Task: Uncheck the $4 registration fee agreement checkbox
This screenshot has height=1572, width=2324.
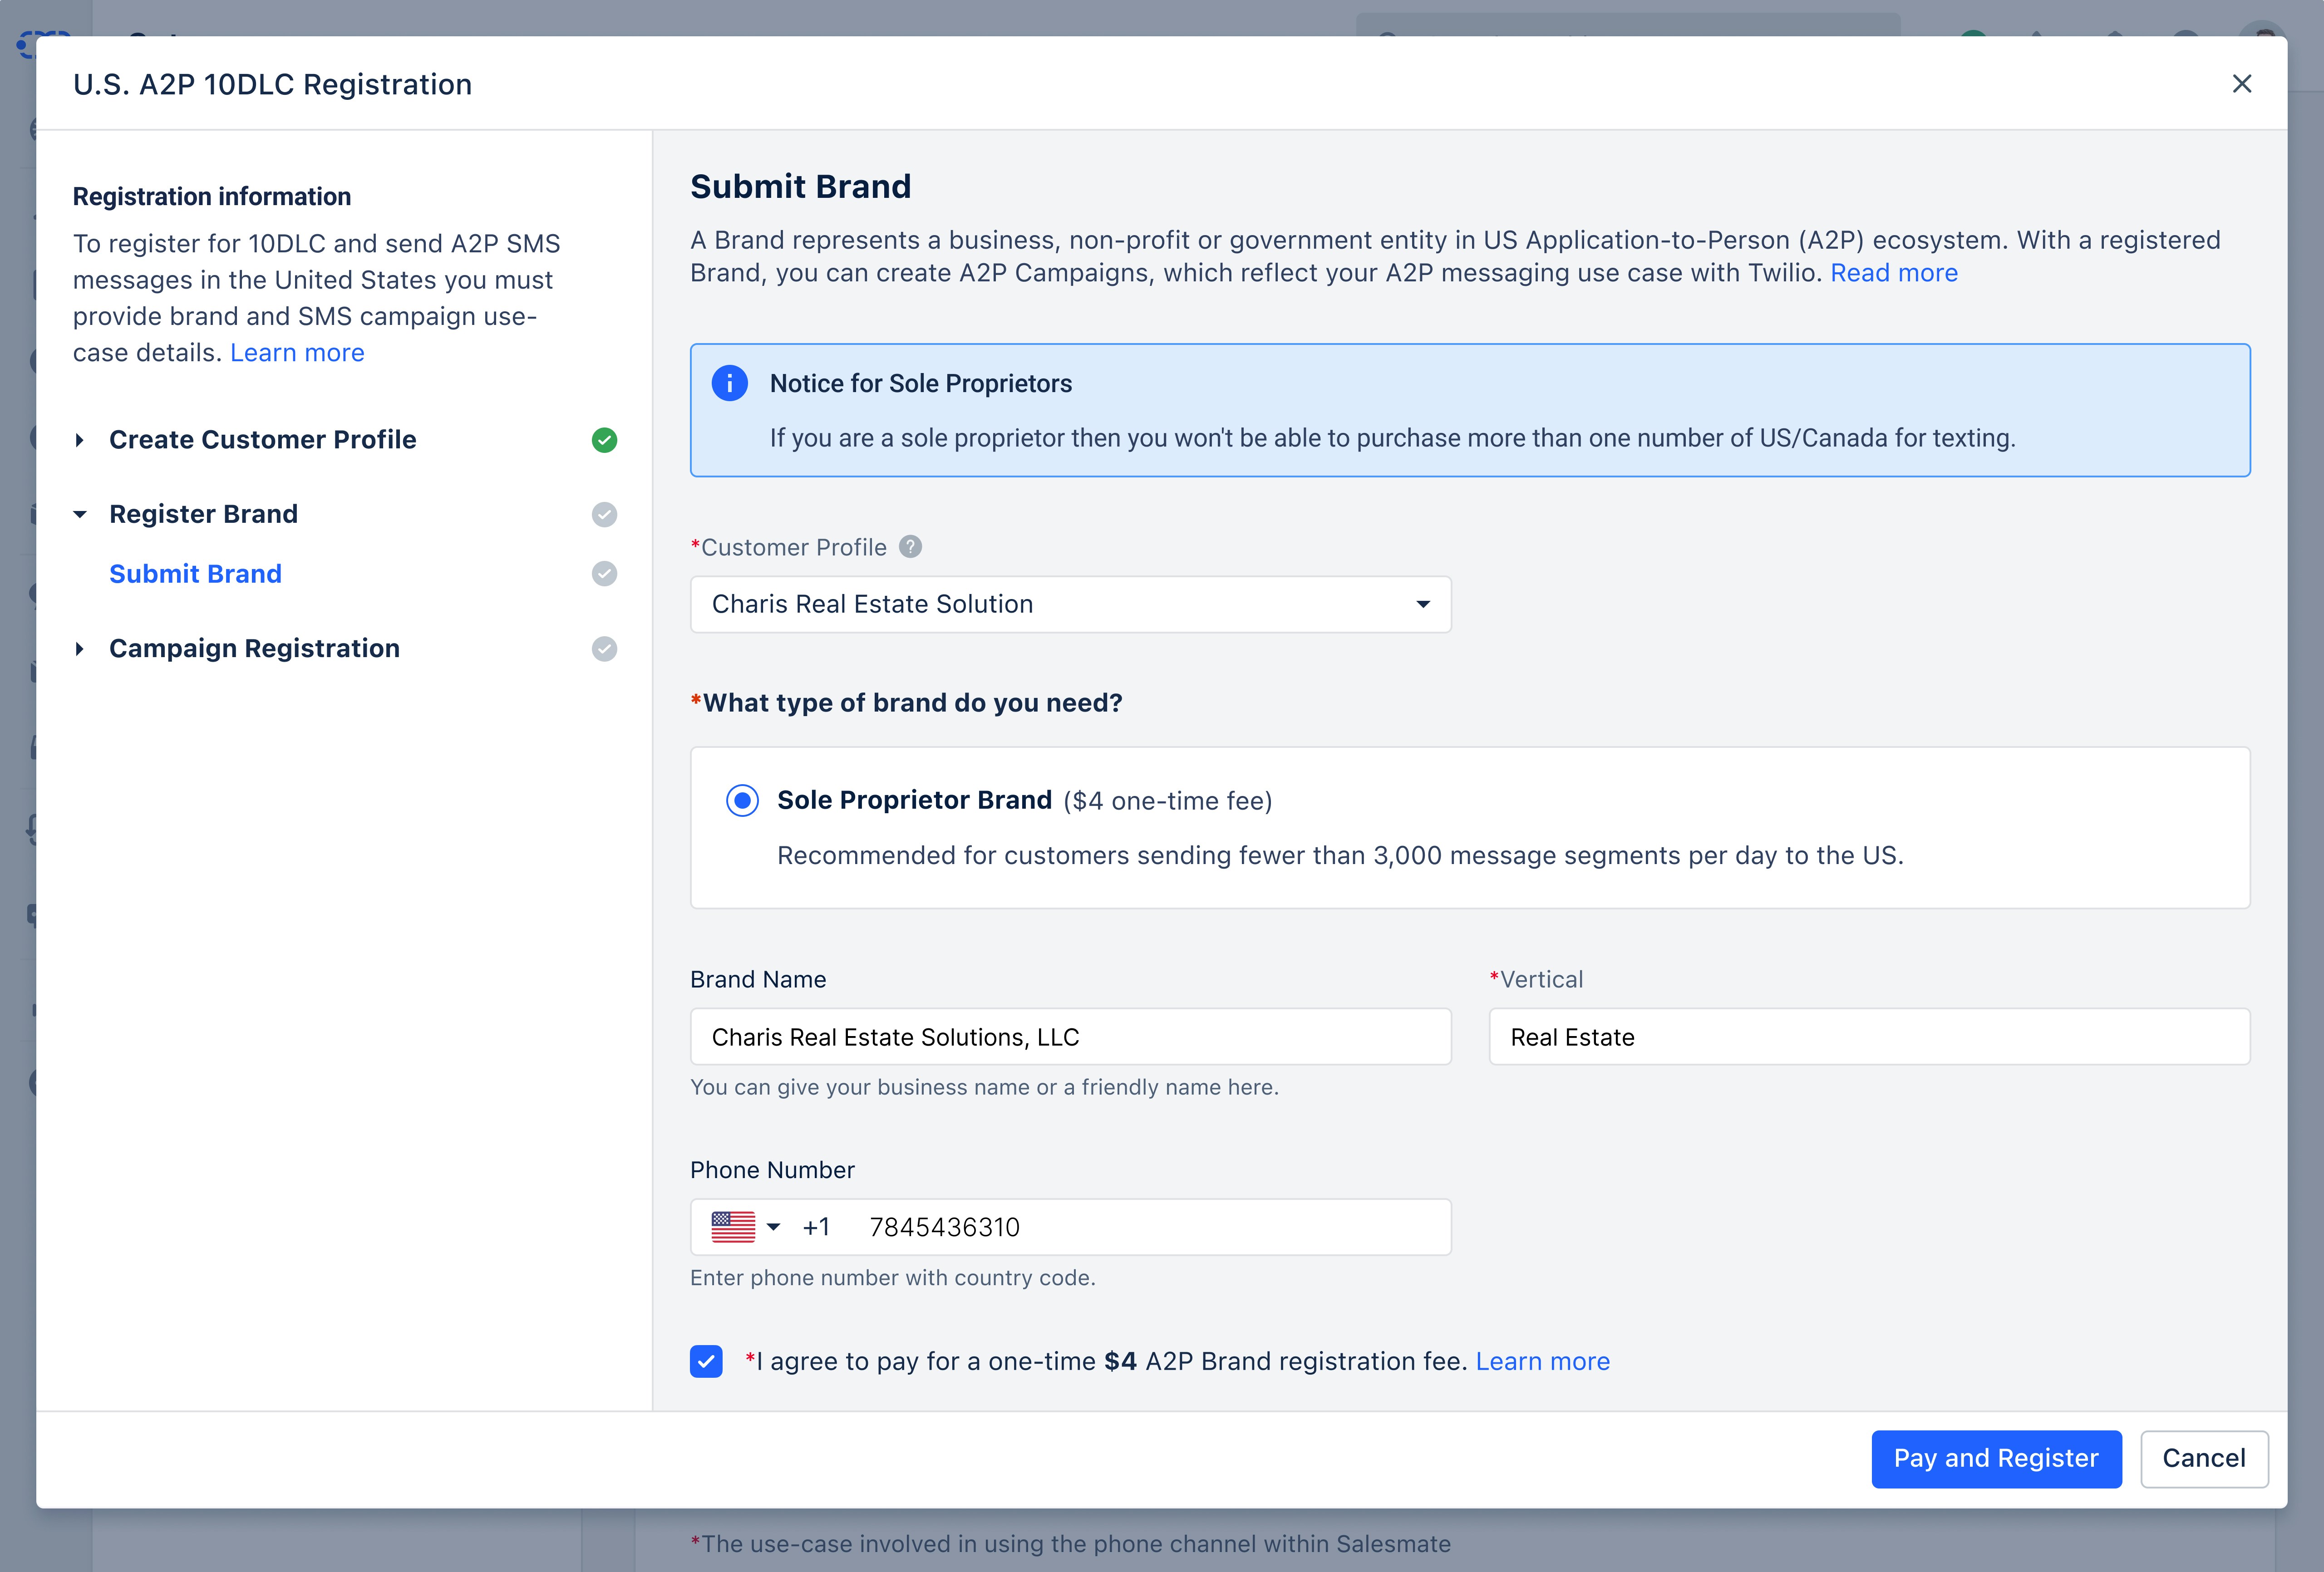Action: coord(706,1361)
